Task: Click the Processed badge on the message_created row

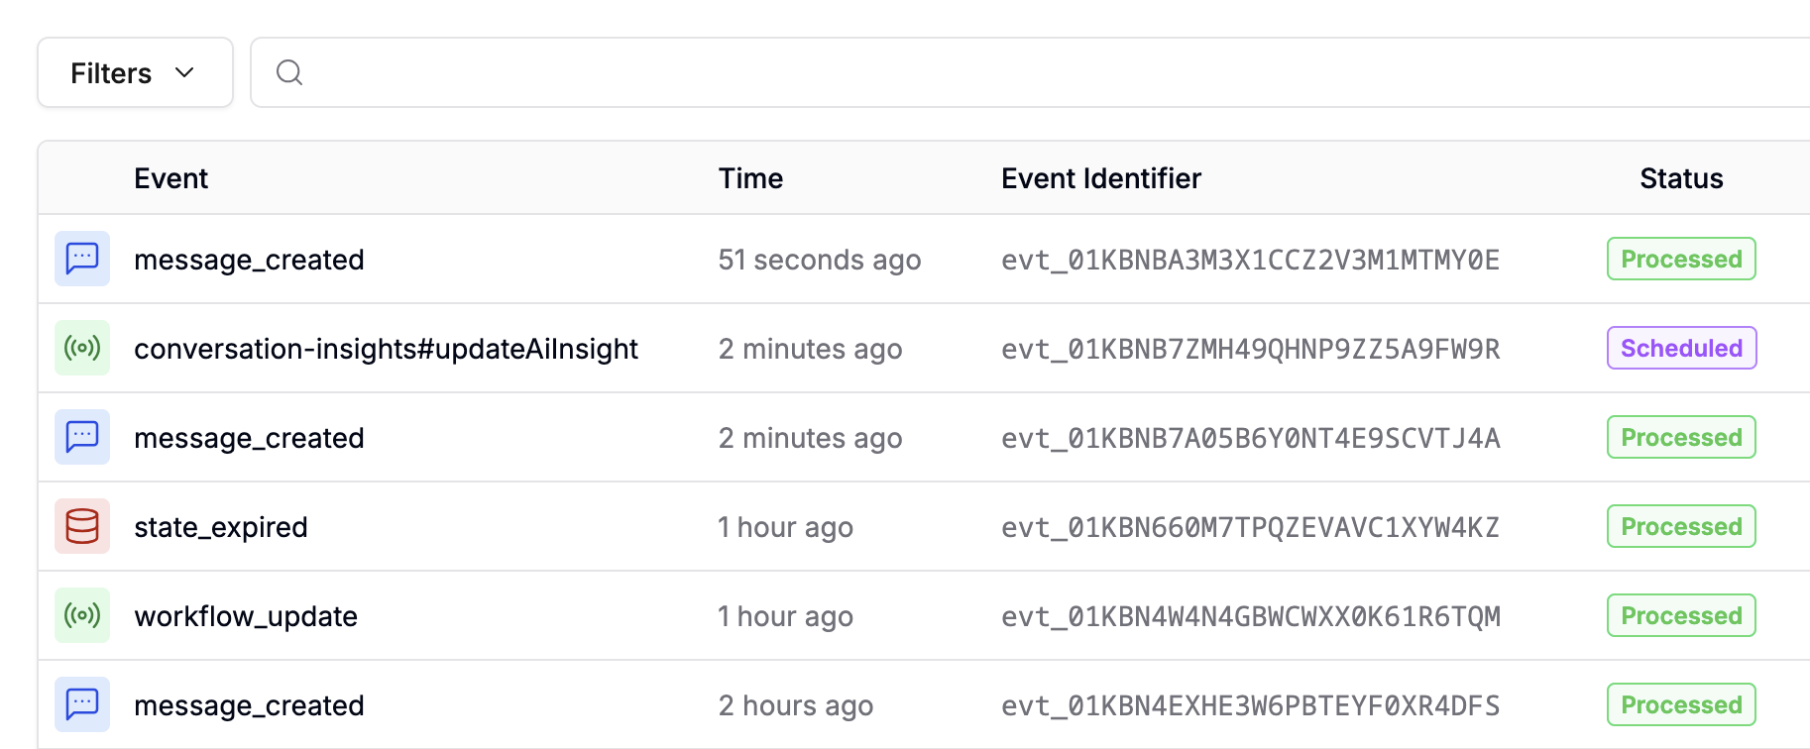Action: (1680, 259)
